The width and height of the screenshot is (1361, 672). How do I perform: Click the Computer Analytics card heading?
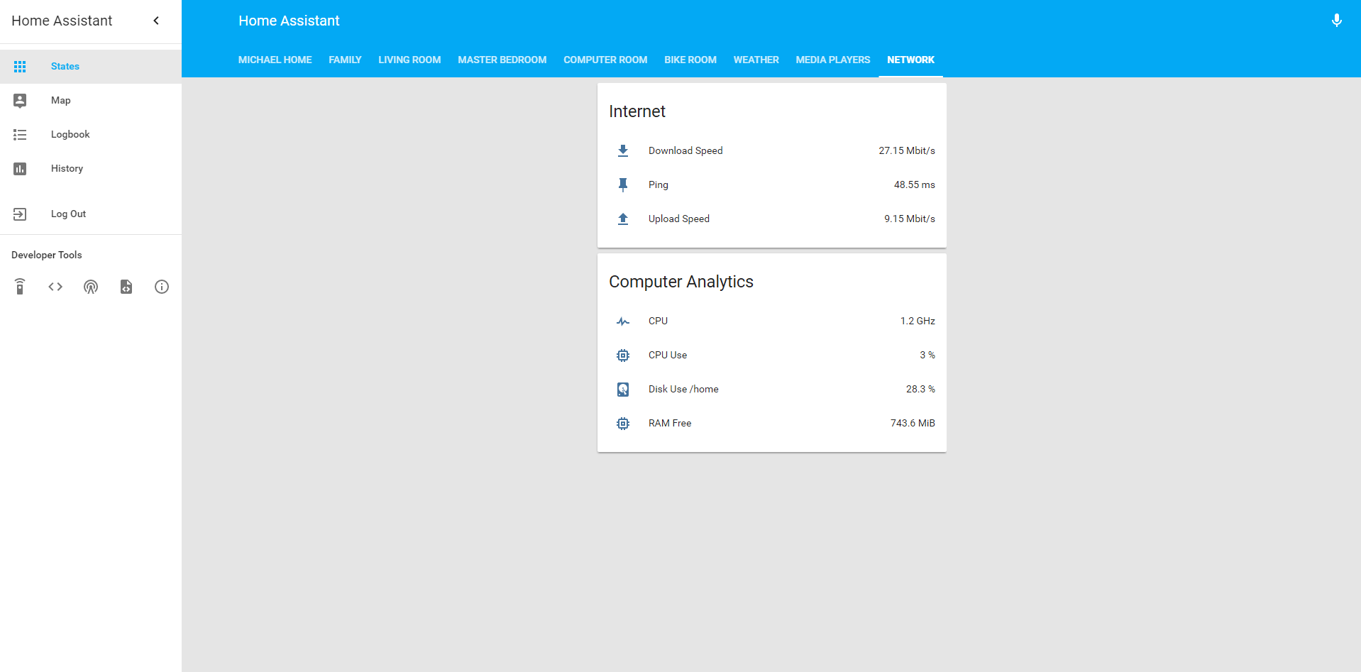(681, 282)
